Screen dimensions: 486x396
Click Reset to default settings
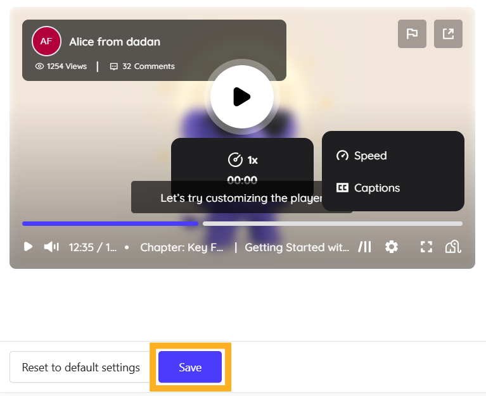[80, 368]
